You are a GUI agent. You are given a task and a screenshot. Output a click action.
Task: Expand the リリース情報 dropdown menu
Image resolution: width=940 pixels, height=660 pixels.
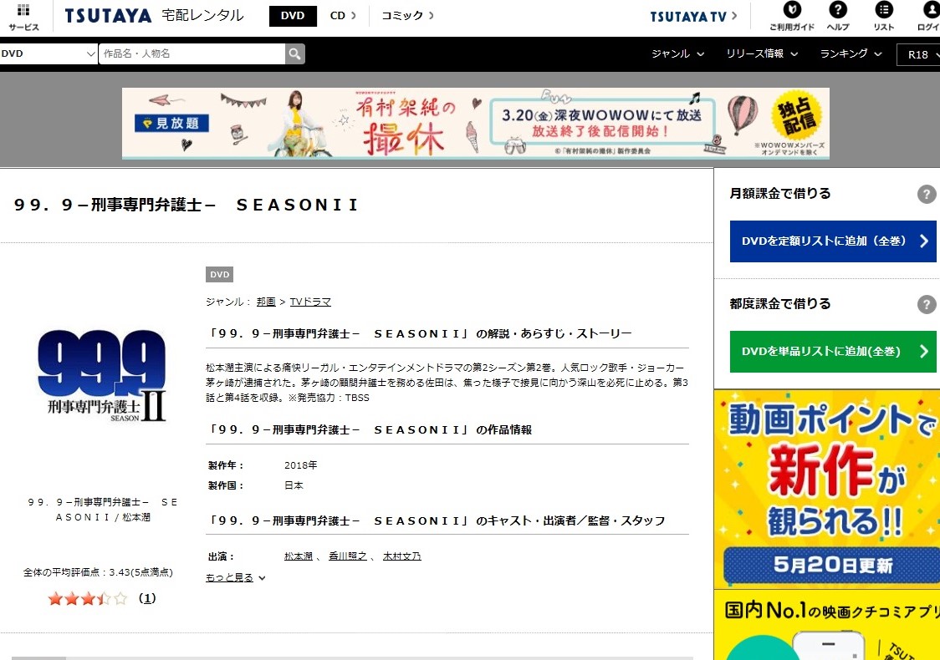click(x=762, y=54)
